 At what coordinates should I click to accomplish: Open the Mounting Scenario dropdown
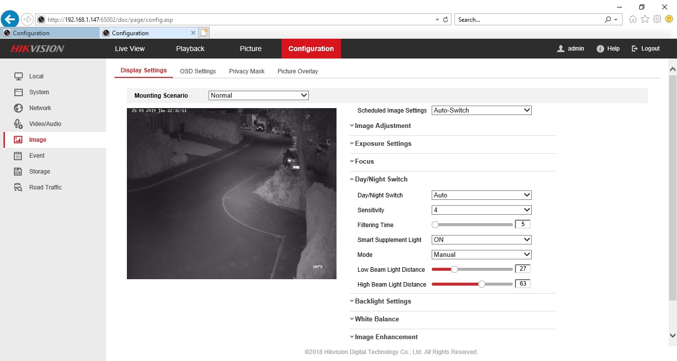point(258,95)
